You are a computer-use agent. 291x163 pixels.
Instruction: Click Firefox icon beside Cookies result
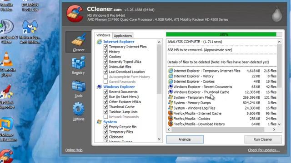pos(171,119)
